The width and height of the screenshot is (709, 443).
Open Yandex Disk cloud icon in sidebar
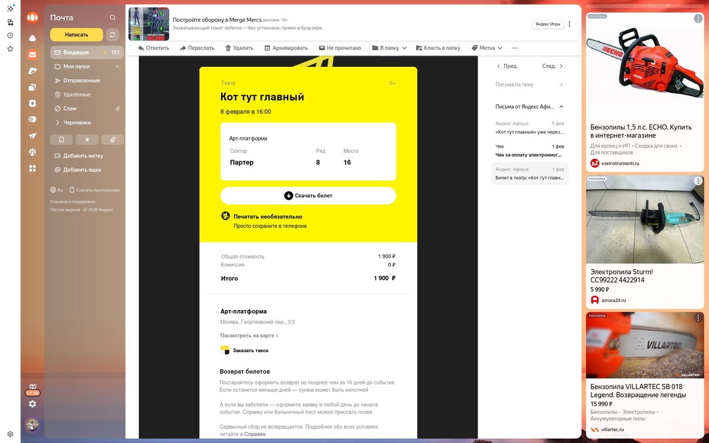click(x=32, y=38)
